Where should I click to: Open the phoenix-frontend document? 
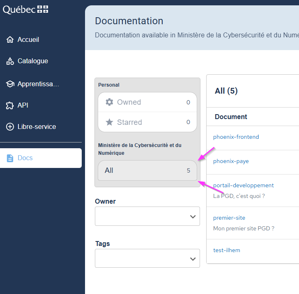click(x=236, y=137)
